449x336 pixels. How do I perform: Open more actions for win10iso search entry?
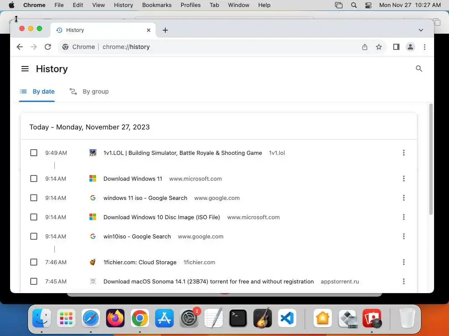coord(403,237)
